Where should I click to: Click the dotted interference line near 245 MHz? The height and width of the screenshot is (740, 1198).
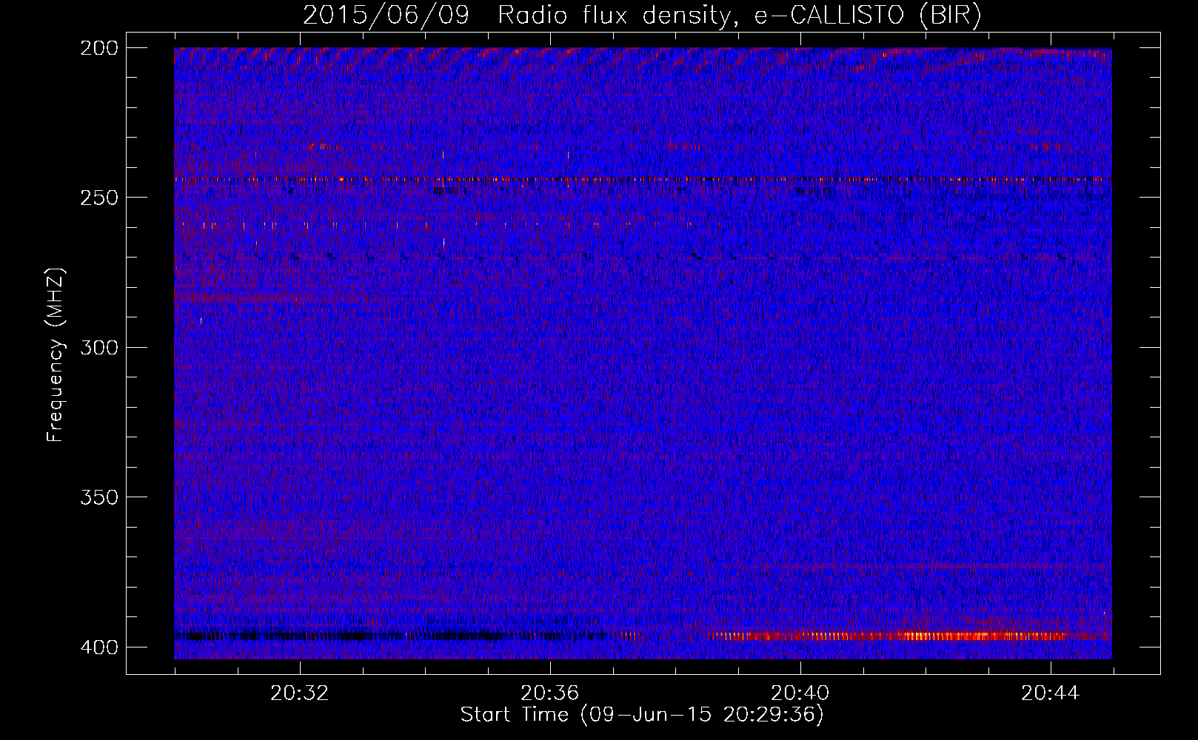pyautogui.click(x=643, y=180)
